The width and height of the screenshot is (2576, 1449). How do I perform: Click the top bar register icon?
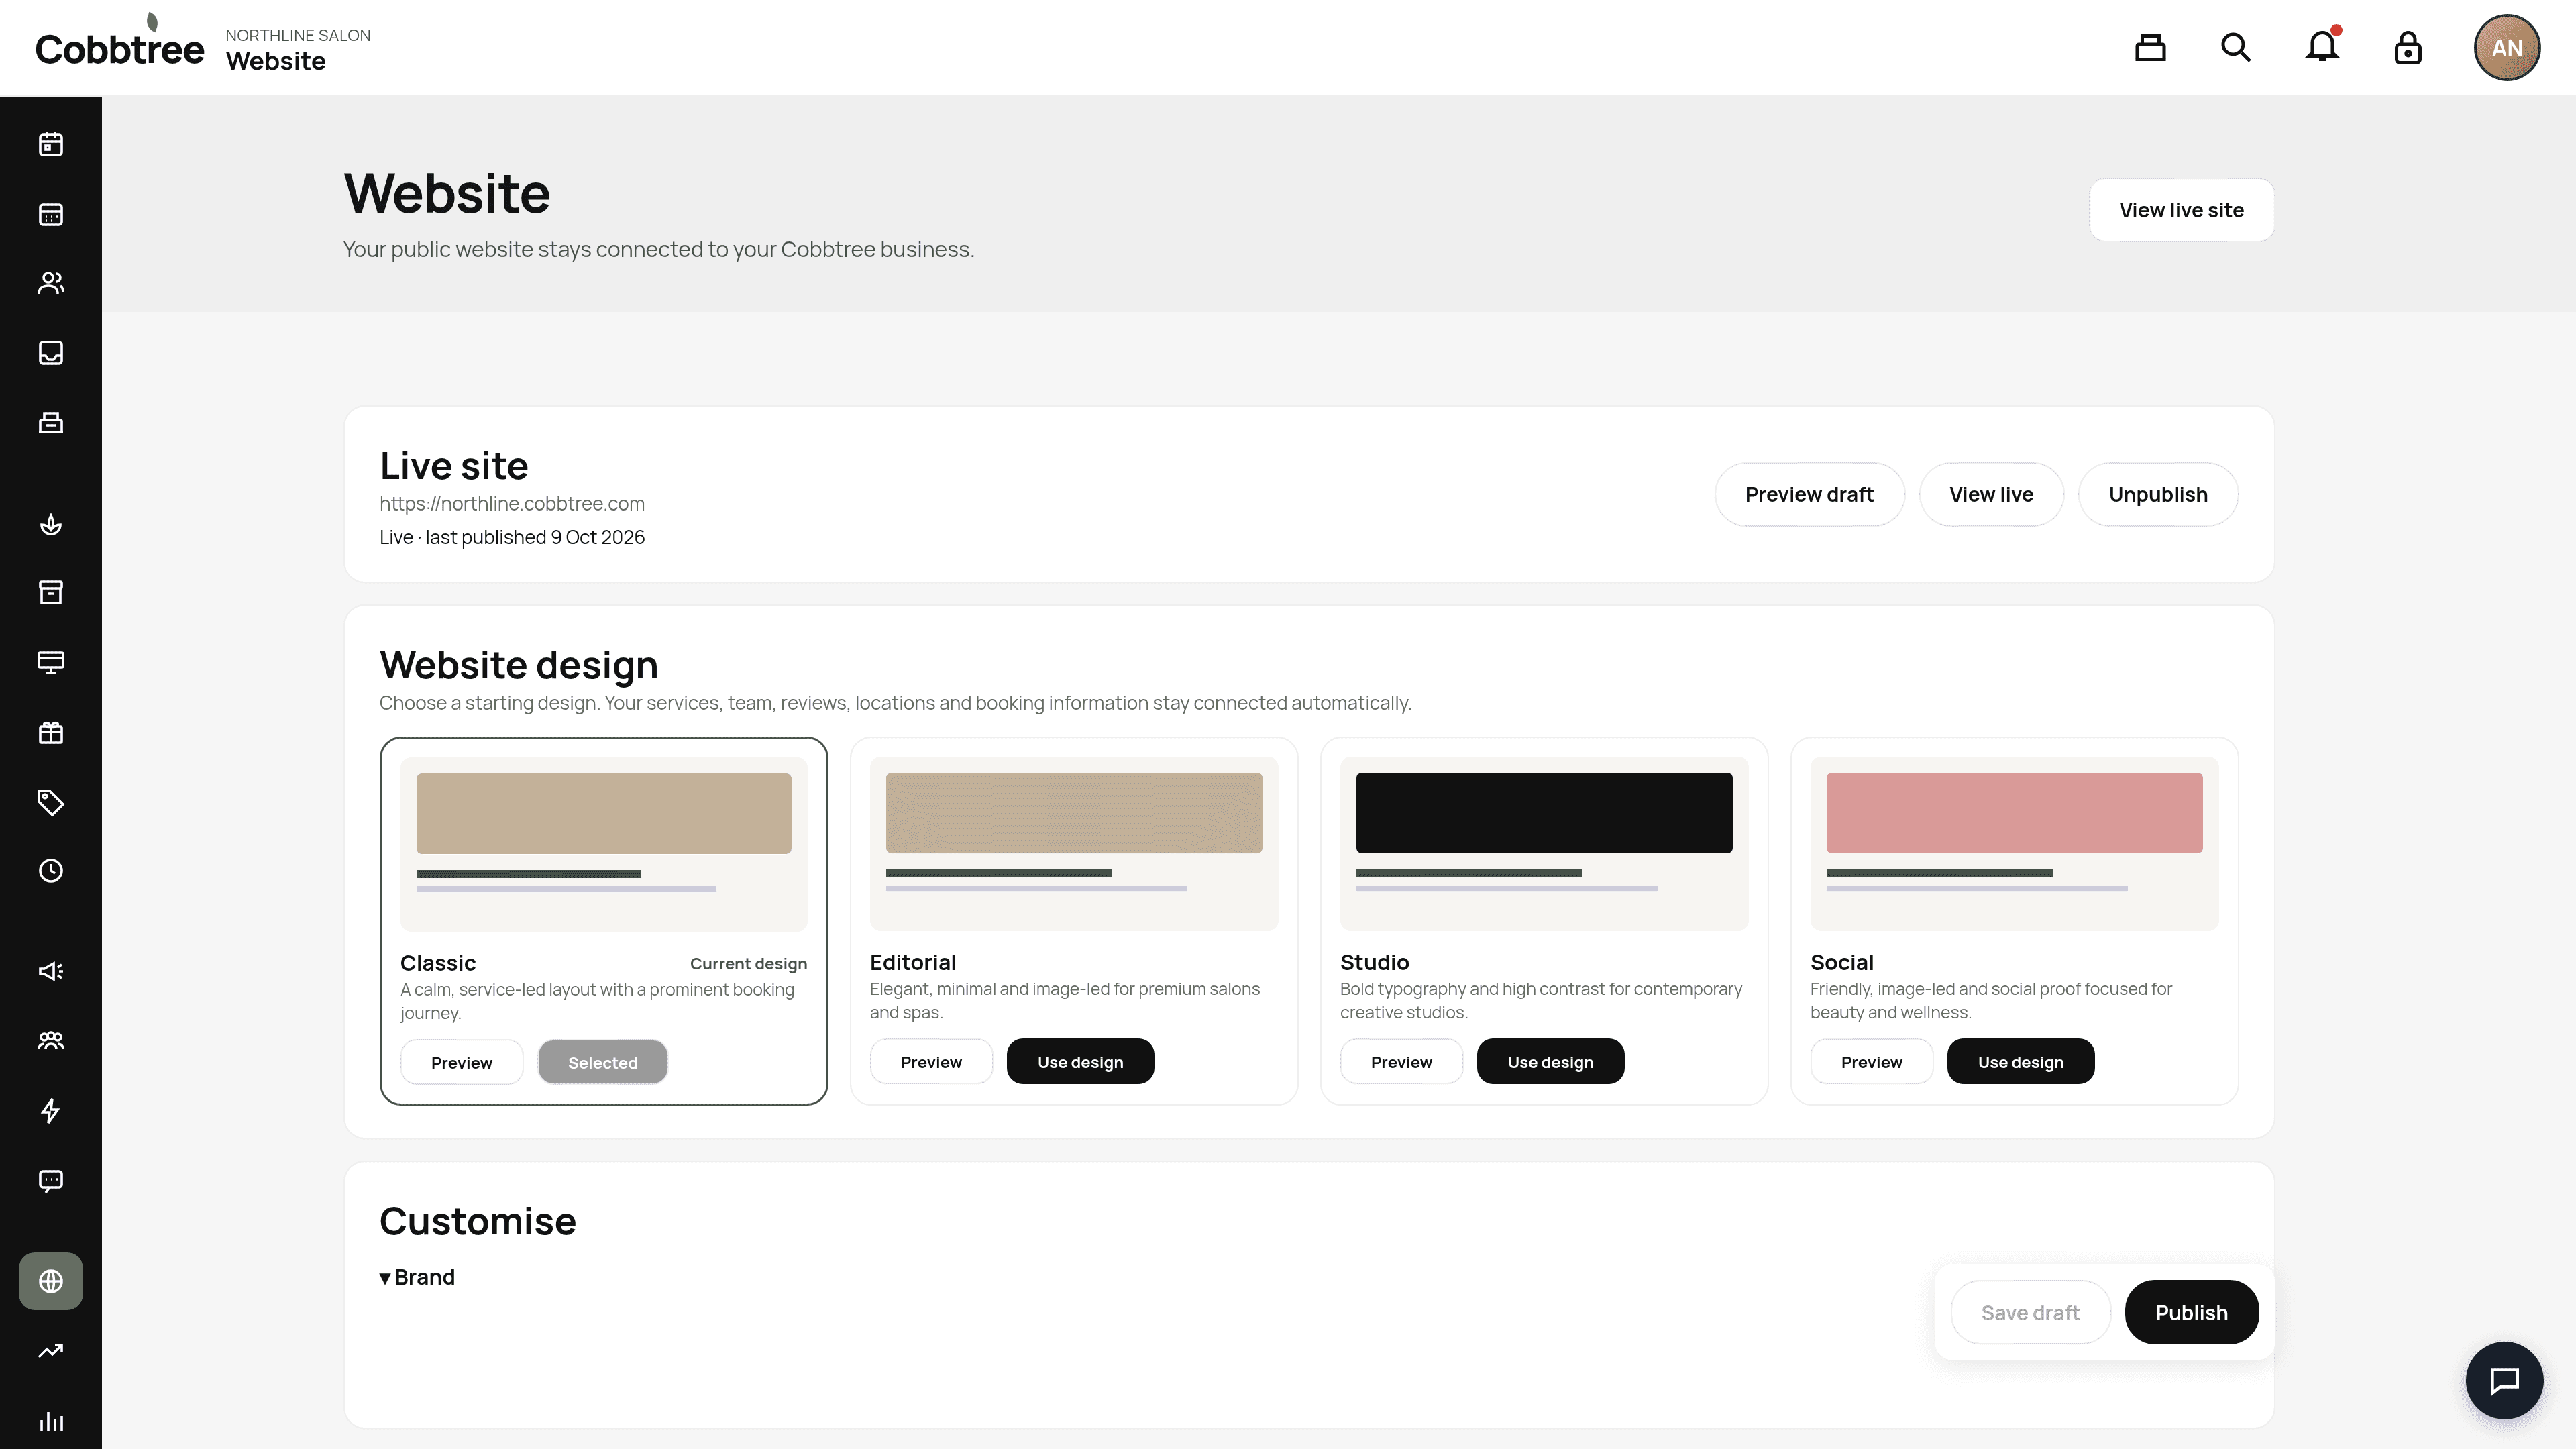tap(2150, 48)
